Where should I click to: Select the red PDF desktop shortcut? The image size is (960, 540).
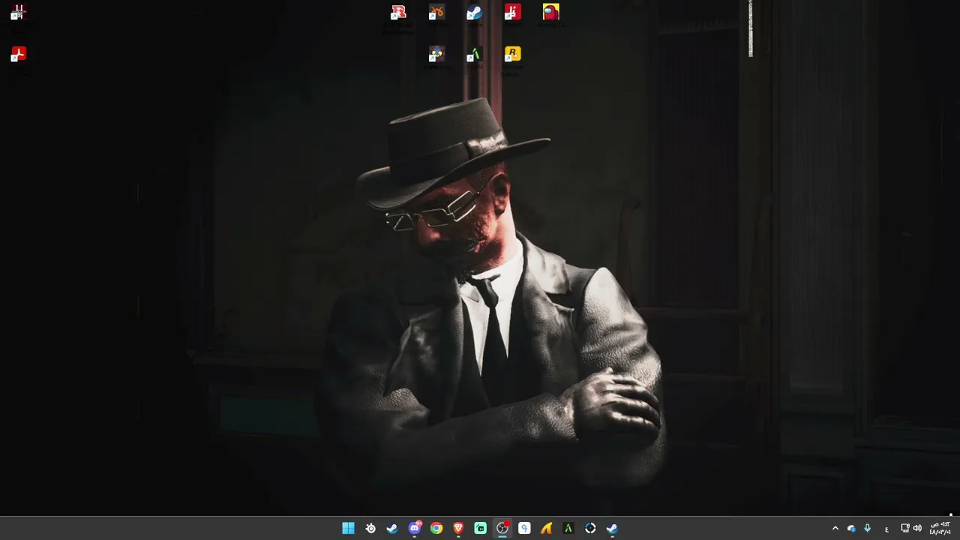tap(18, 54)
